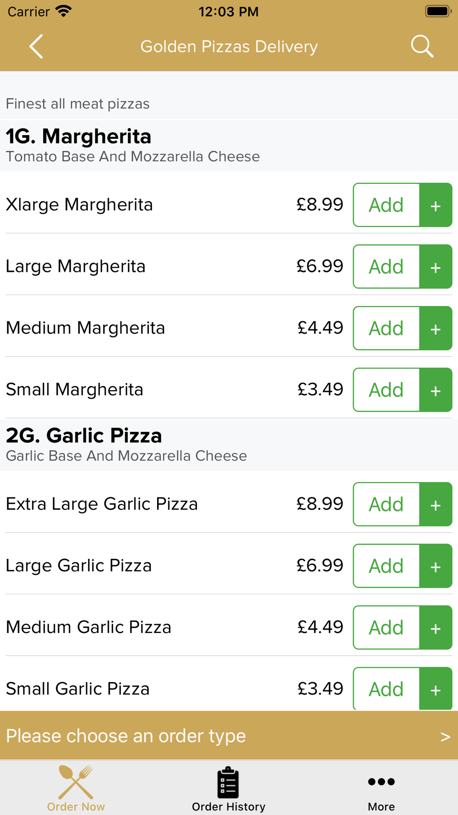This screenshot has height=815, width=458.
Task: Expand the order type chevron arrow
Action: coord(445,737)
